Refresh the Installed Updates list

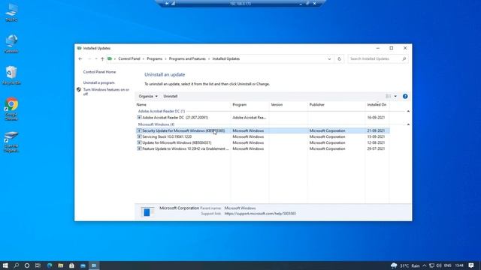(x=339, y=58)
